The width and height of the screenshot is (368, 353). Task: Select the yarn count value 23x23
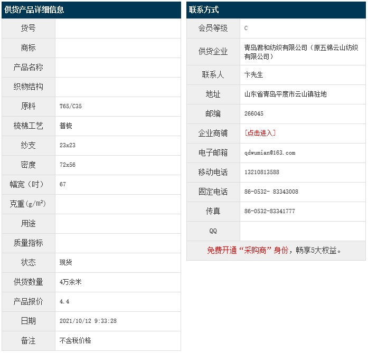pos(68,145)
